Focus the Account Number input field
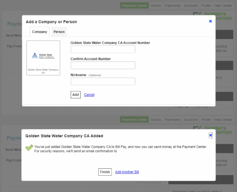 coord(103,49)
